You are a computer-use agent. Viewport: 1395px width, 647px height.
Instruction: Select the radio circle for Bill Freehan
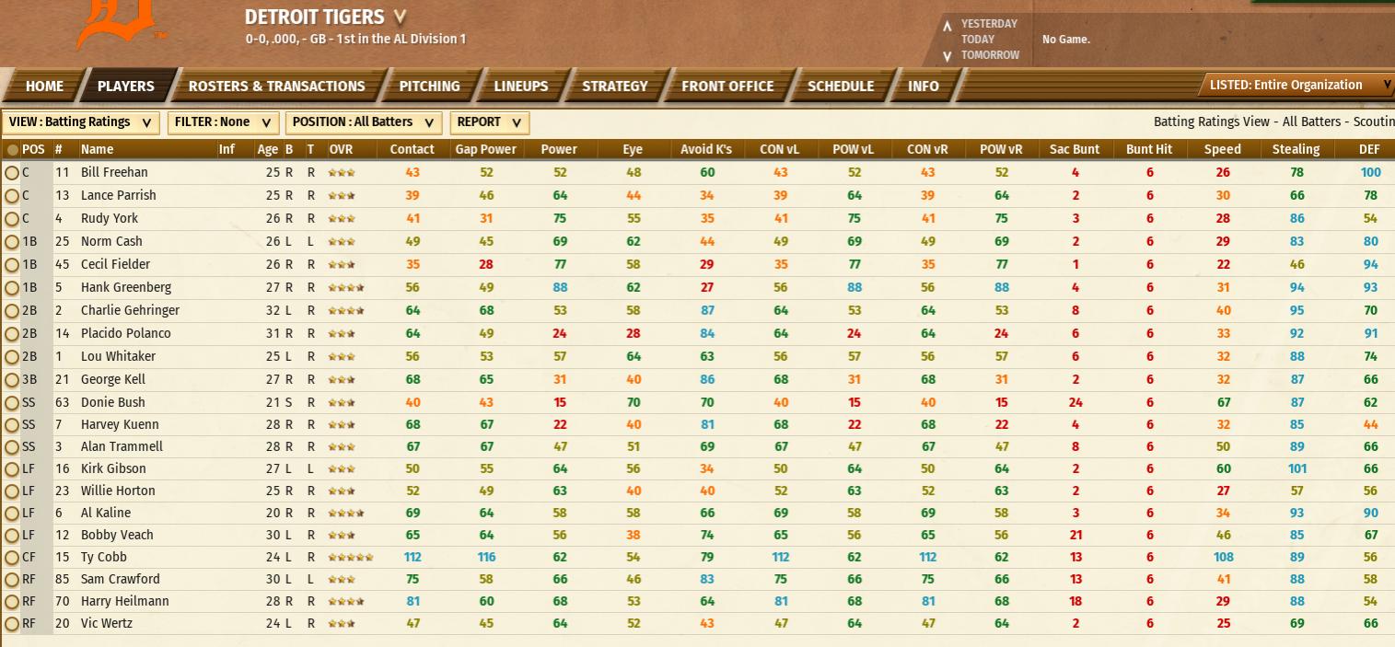tap(12, 172)
